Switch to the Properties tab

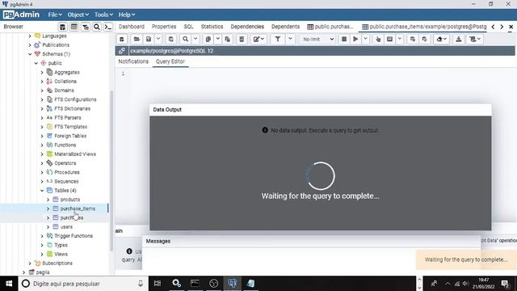164,27
